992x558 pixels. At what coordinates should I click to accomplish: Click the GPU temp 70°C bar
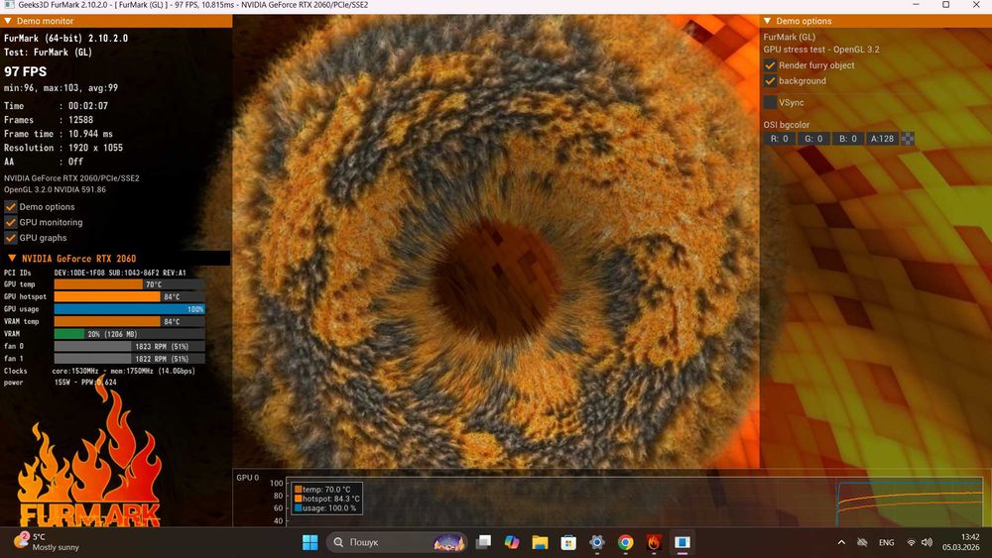click(x=129, y=284)
